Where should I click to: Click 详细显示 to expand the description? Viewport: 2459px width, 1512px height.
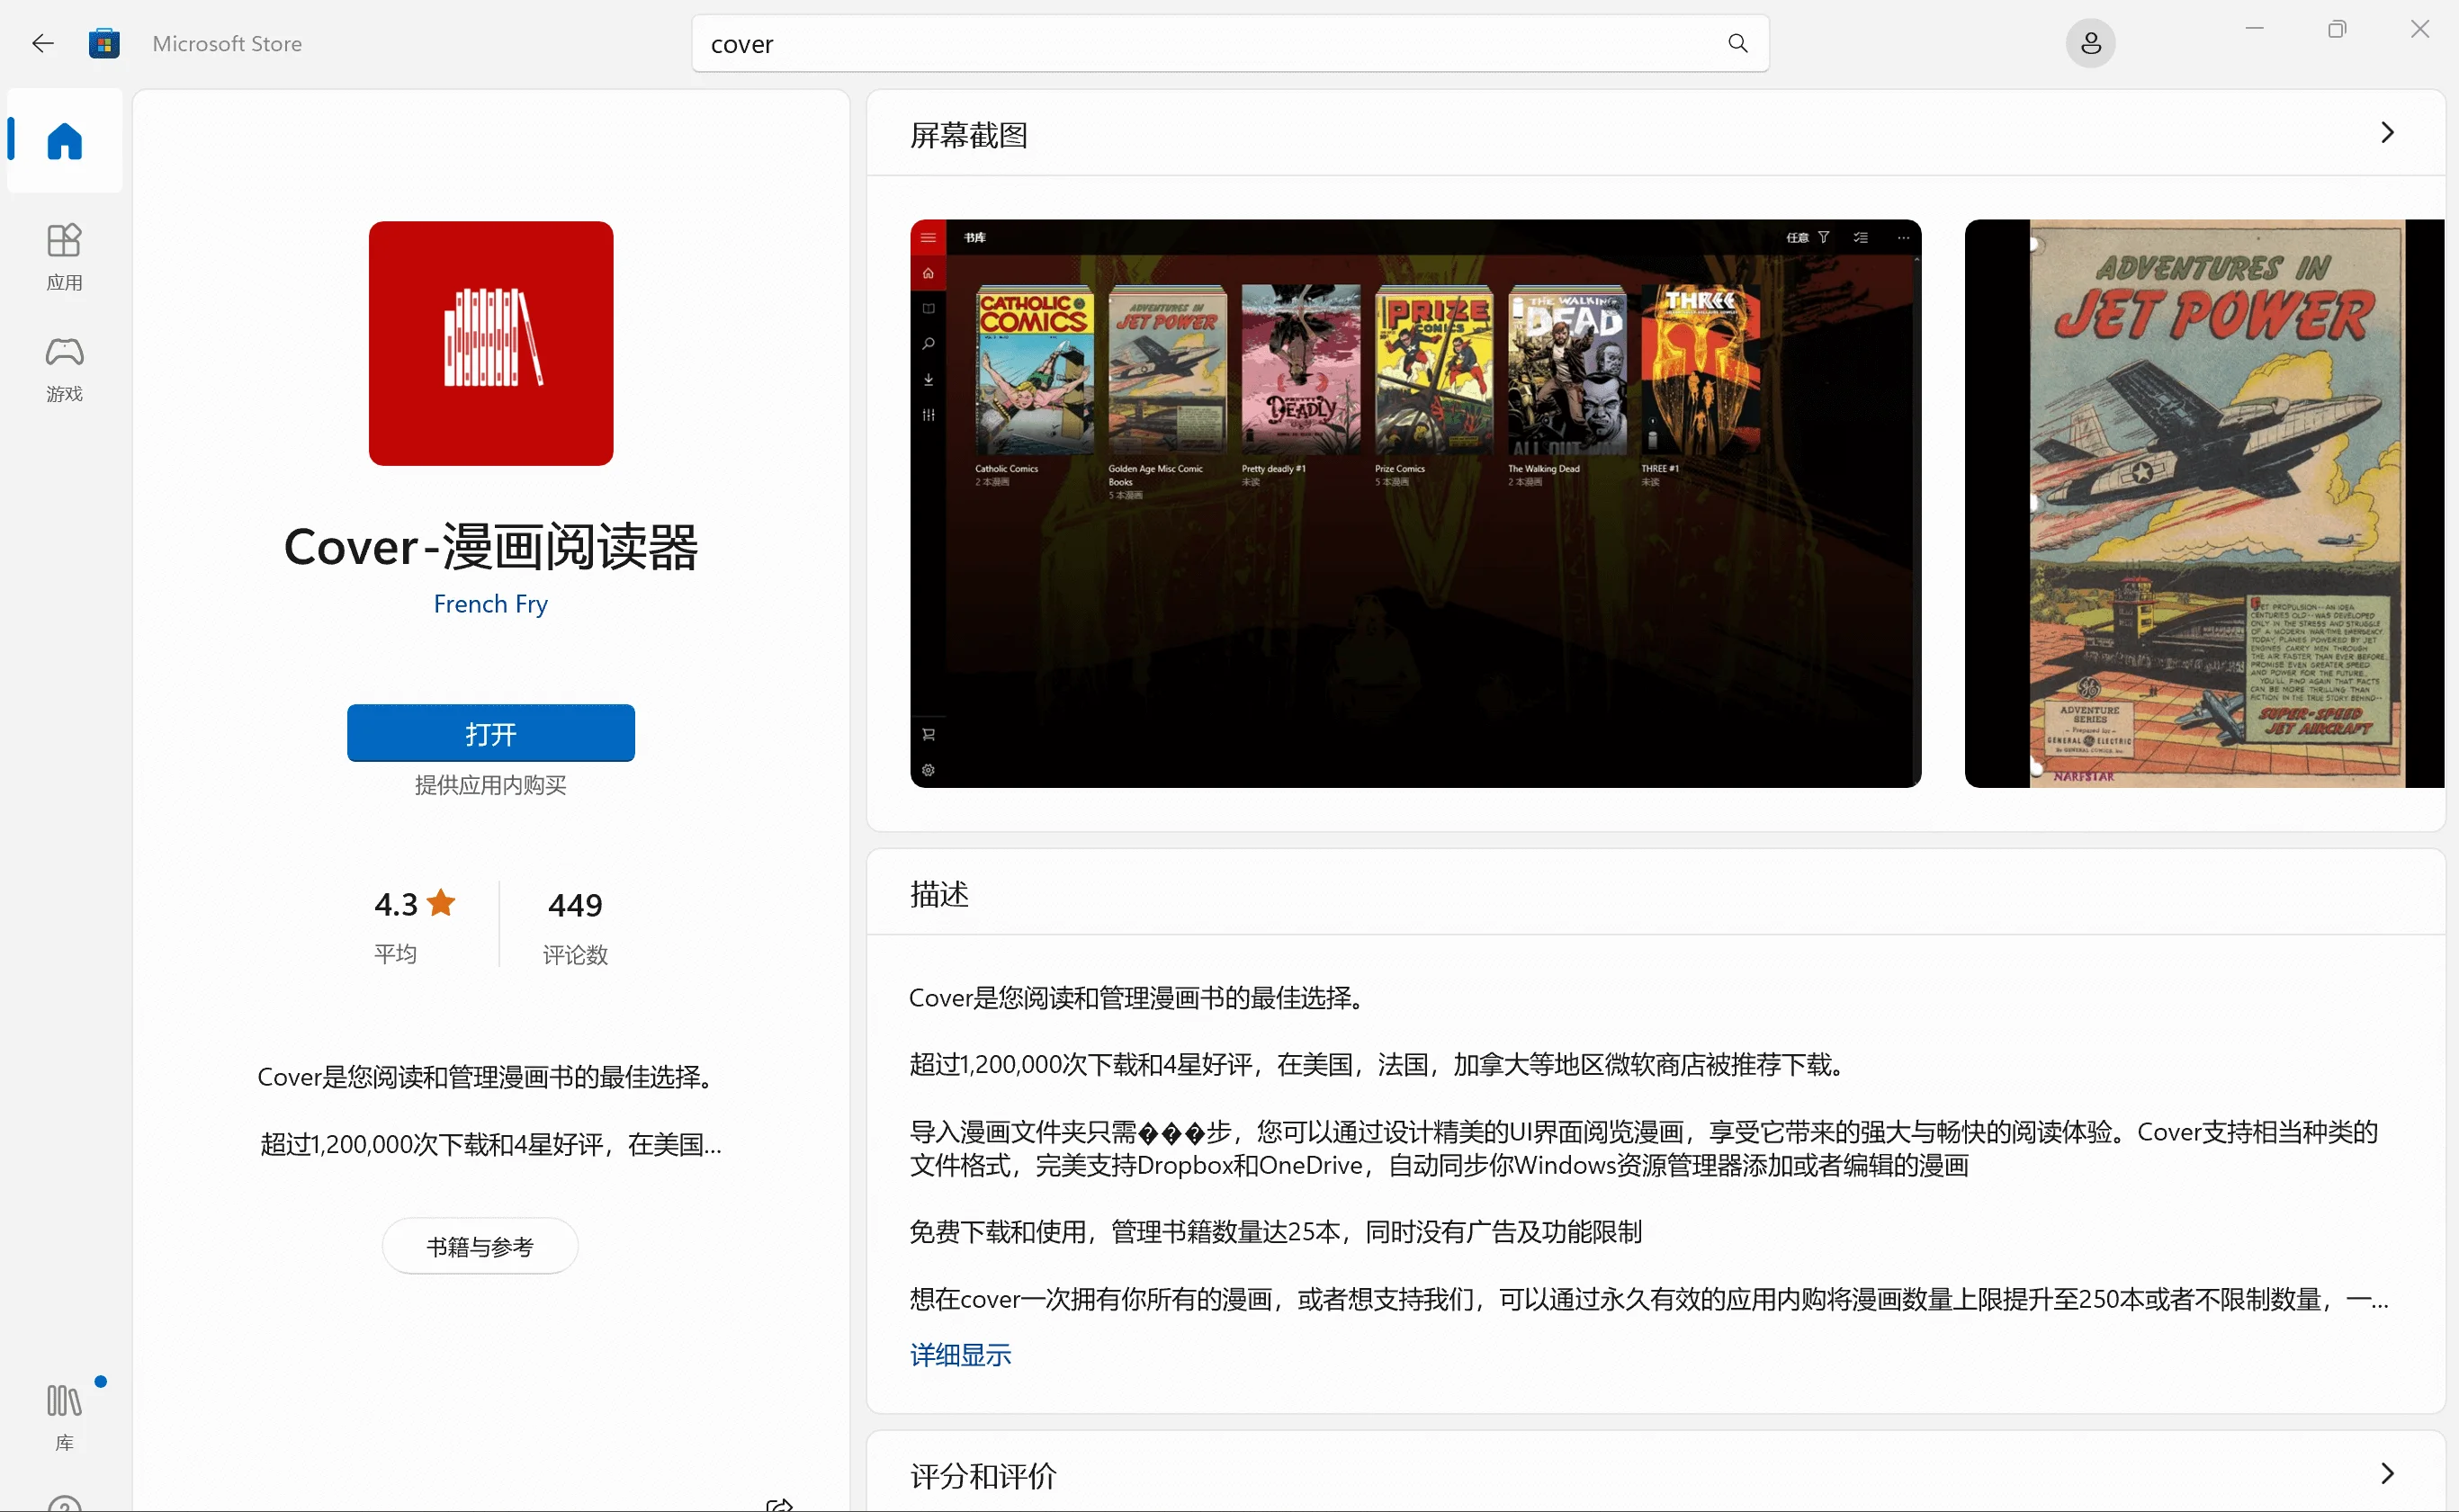click(x=960, y=1355)
